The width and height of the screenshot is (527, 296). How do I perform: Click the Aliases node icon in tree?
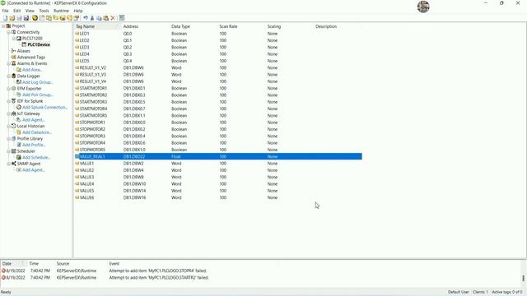(13, 51)
